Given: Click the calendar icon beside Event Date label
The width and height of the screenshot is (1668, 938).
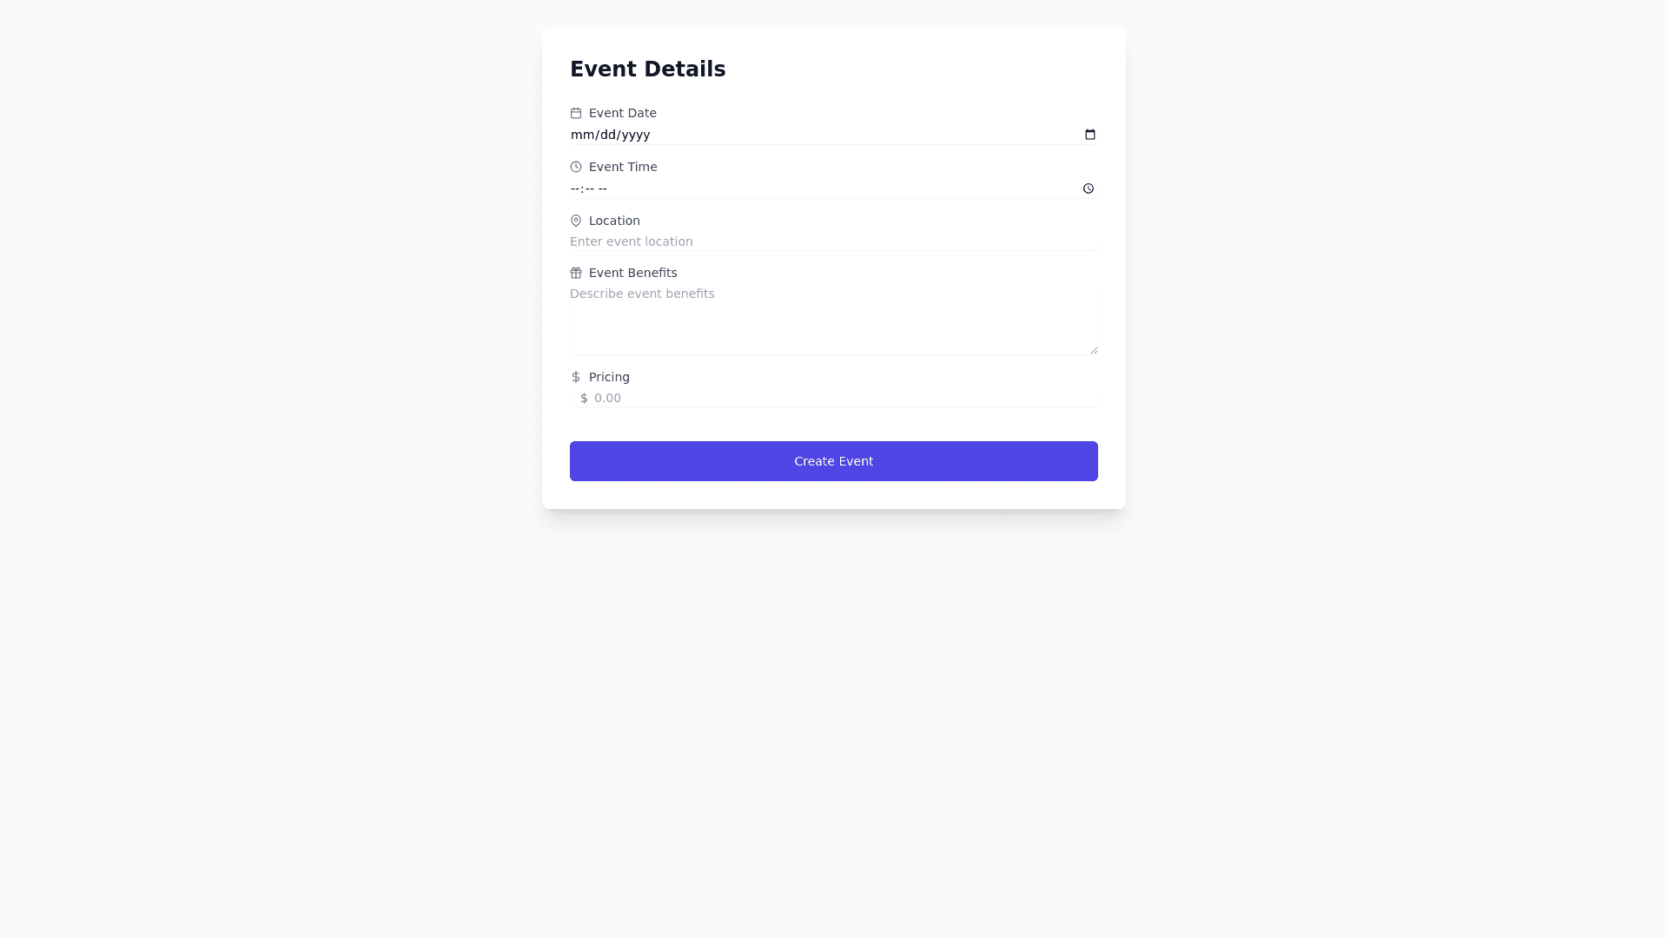Looking at the screenshot, I should coord(576,113).
